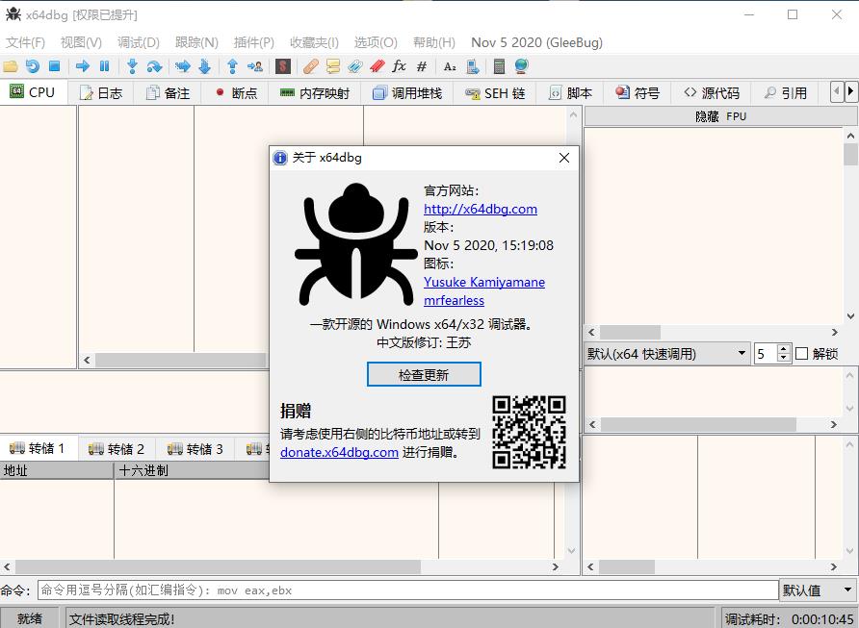Switch to the 符号 tab
Screen dimensions: 859x628
[638, 93]
